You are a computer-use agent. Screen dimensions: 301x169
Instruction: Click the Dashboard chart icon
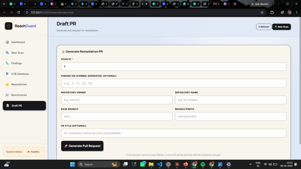[7, 42]
